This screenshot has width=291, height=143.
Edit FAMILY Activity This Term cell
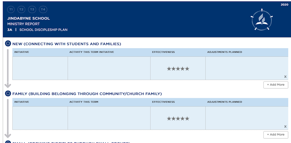[109, 118]
